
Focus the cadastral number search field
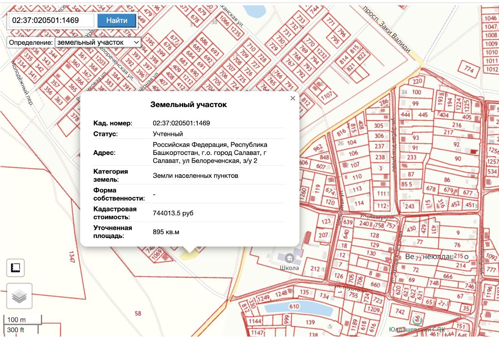[x=51, y=20]
